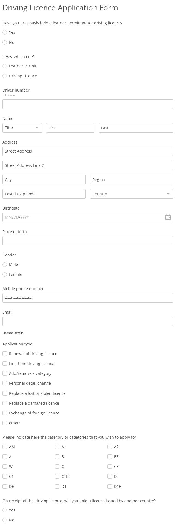This screenshot has height=526, width=175.
Task: Enable Replace a lost or stolen licence
Action: (x=5, y=393)
